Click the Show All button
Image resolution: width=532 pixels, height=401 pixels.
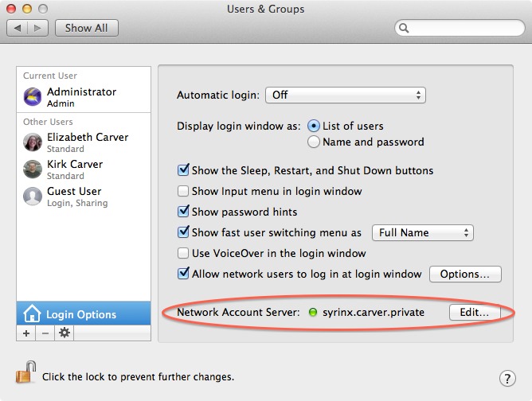coord(86,28)
